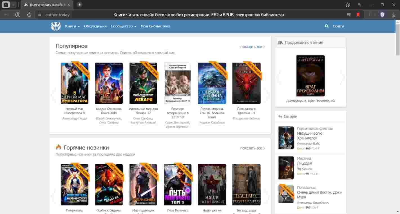
Task: Open the Путь Могучего Том 1 cover
Action: [x=178, y=185]
